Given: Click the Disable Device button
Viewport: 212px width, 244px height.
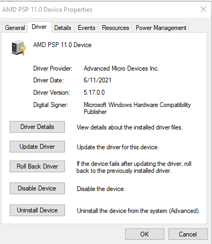Looking at the screenshot, I should click(x=37, y=188).
